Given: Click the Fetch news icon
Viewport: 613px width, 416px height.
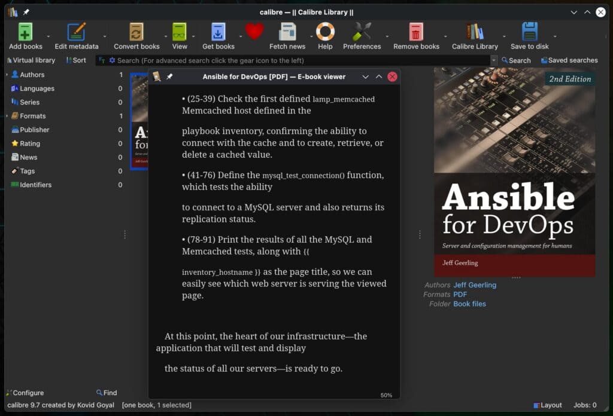Looking at the screenshot, I should point(287,30).
